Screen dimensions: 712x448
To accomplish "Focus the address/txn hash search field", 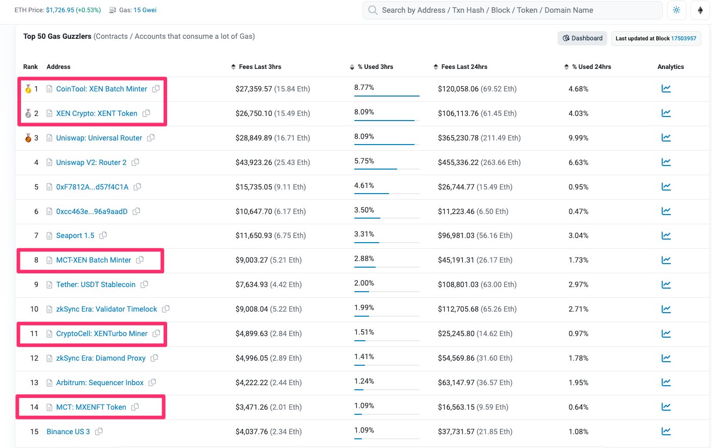I will [x=512, y=10].
